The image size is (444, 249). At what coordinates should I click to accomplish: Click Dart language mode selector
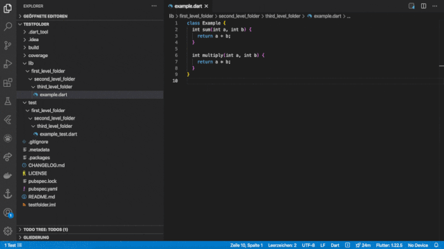[335, 245]
